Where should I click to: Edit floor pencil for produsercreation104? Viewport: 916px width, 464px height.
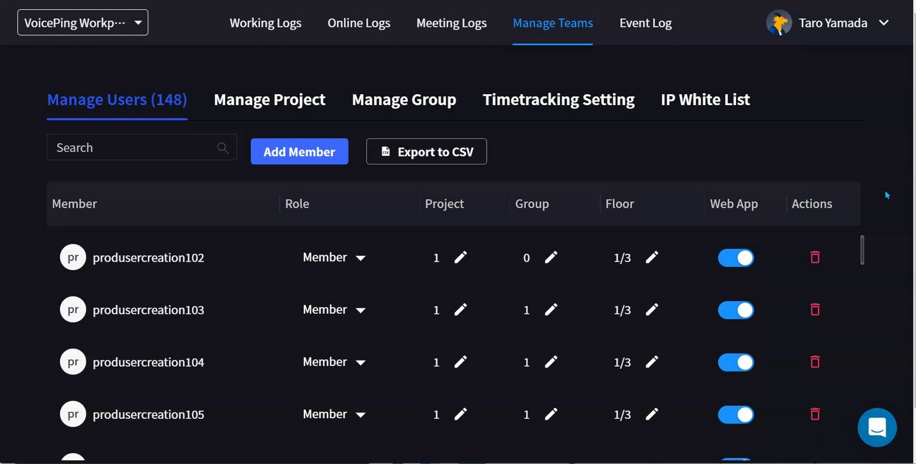652,362
